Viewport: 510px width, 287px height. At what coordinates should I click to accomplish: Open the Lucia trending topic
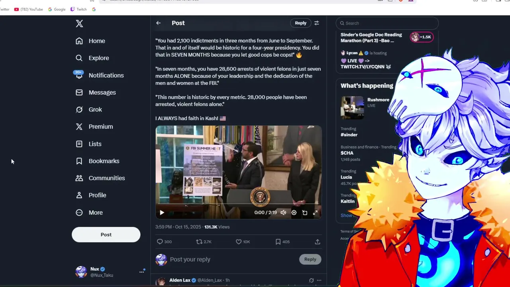coord(346,177)
